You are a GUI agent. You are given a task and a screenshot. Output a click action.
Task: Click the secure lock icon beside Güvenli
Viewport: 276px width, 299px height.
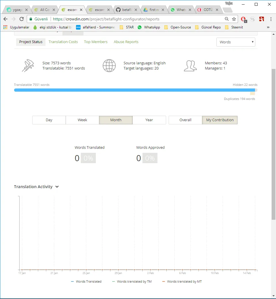(31, 19)
